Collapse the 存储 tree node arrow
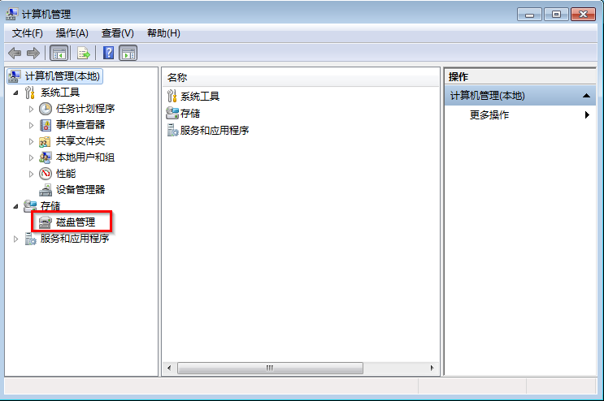Viewport: 604px width, 401px height. point(15,206)
